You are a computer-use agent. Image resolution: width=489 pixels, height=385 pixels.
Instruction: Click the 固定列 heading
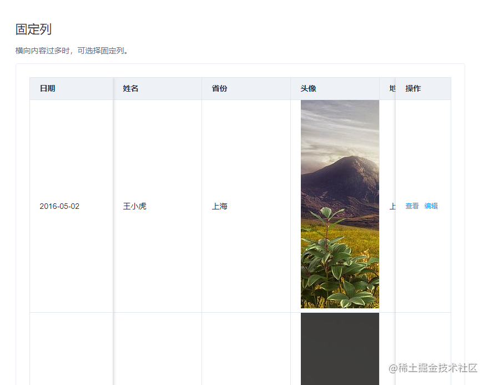33,29
